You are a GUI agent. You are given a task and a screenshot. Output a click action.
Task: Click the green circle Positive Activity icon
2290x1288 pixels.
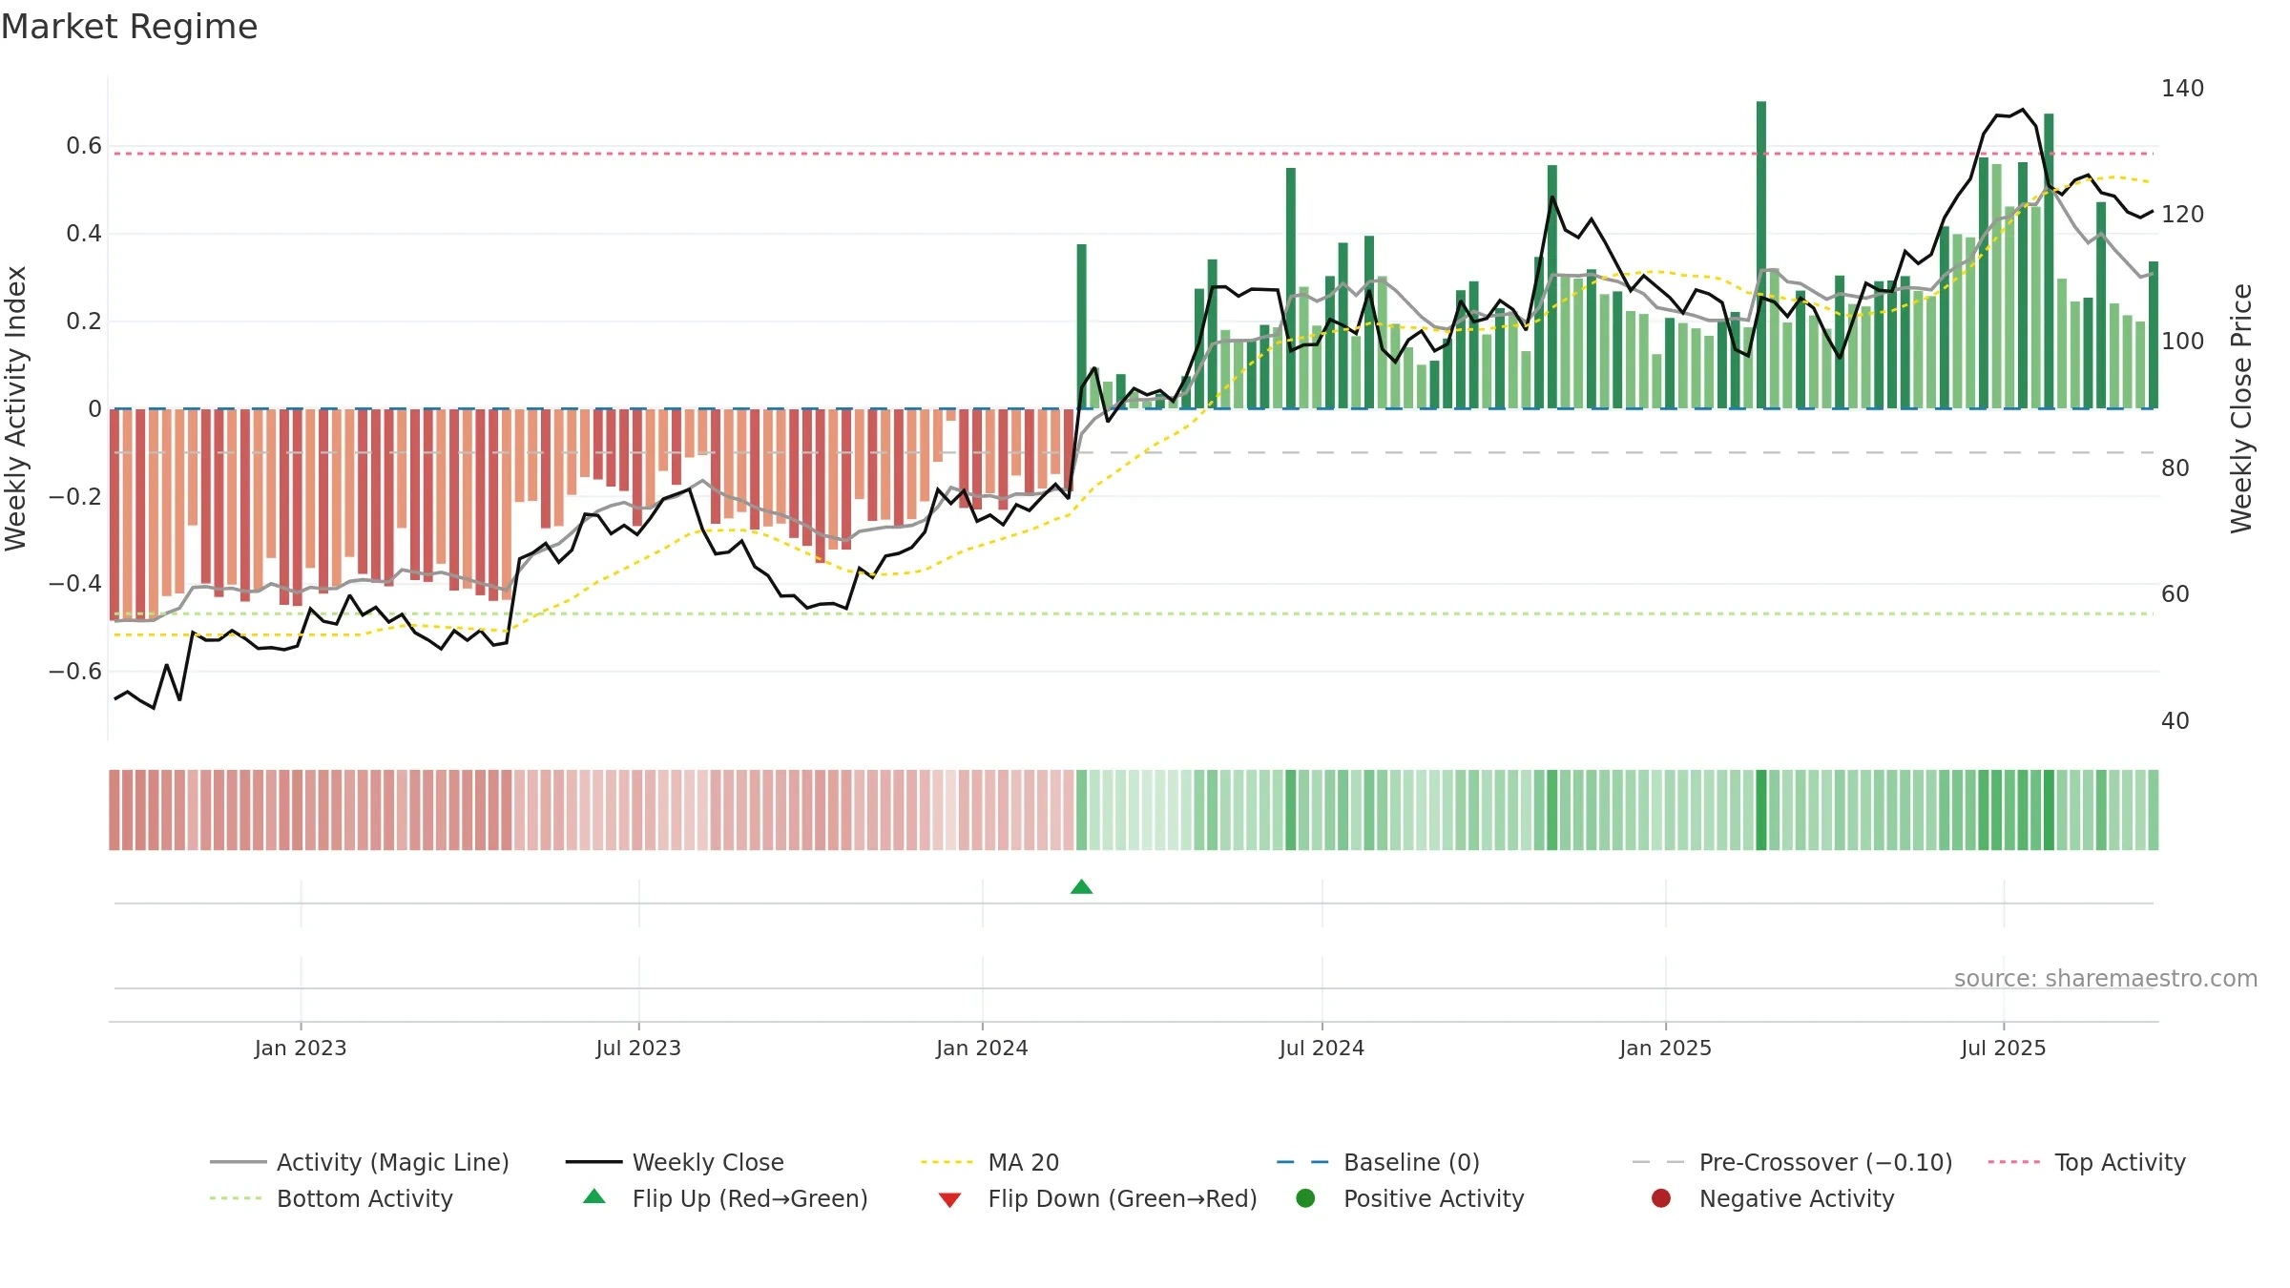(x=1305, y=1198)
